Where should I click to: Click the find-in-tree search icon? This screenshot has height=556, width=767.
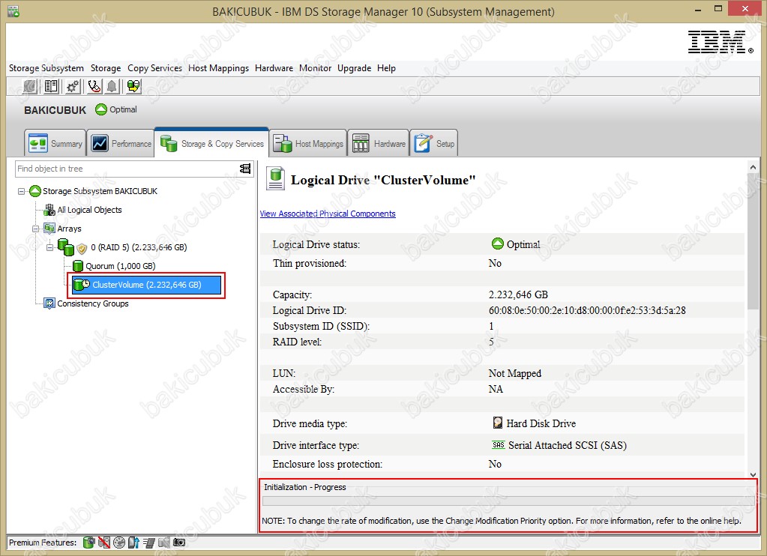(x=245, y=169)
